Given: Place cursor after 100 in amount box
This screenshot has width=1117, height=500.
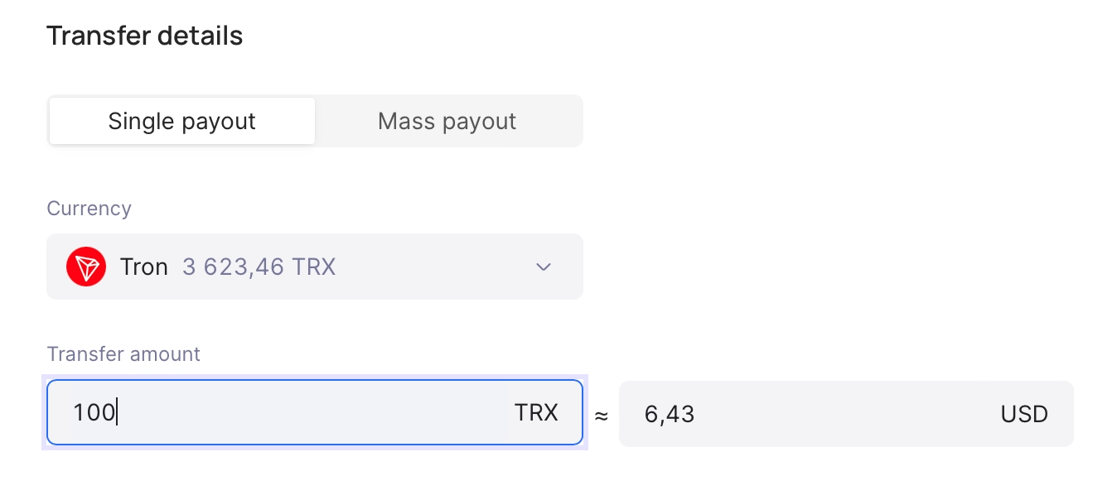Looking at the screenshot, I should pyautogui.click(x=117, y=412).
